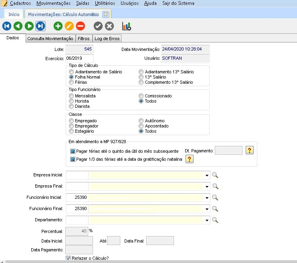Screen dimensions: 297x263
Task: Expand Funcionário Final dropdown
Action: [x=207, y=209]
